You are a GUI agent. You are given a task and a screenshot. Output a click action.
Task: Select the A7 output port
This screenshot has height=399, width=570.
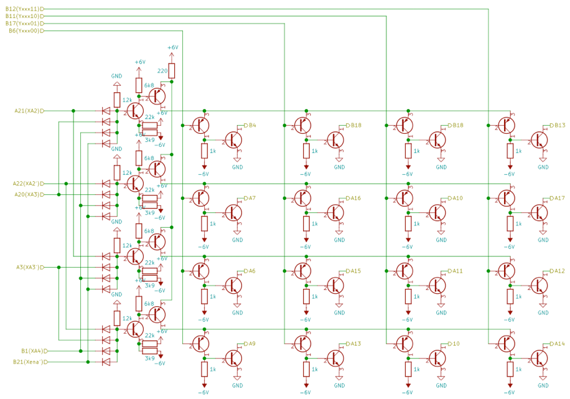point(250,198)
